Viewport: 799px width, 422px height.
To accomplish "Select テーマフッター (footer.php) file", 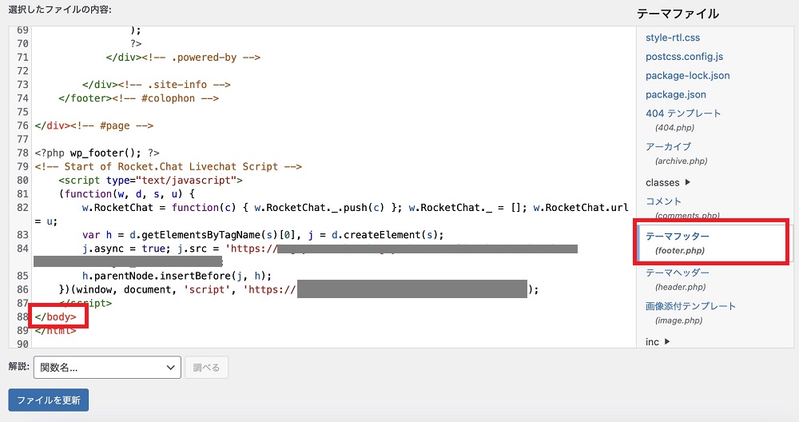I will 678,237.
